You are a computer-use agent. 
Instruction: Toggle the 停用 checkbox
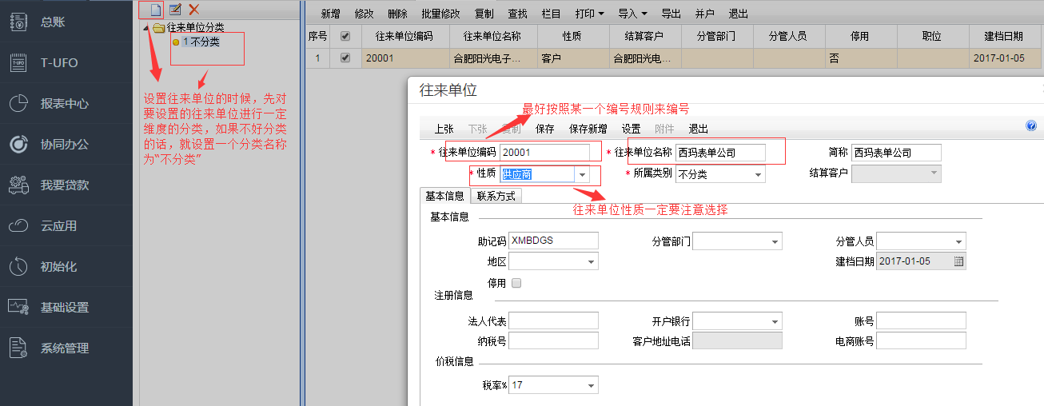[x=516, y=283]
